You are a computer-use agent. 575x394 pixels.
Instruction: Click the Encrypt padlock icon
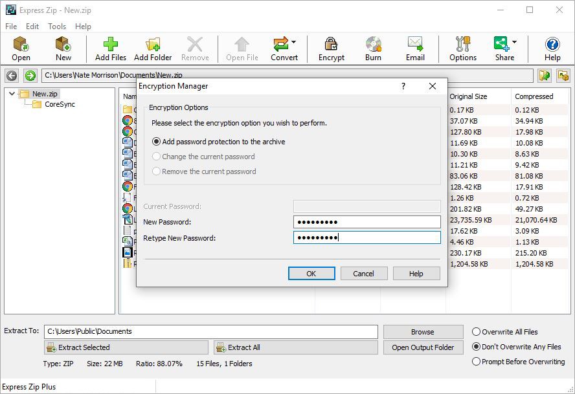click(331, 45)
